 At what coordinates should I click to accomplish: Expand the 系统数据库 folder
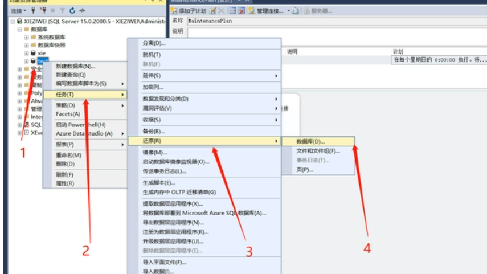pyautogui.click(x=26, y=37)
